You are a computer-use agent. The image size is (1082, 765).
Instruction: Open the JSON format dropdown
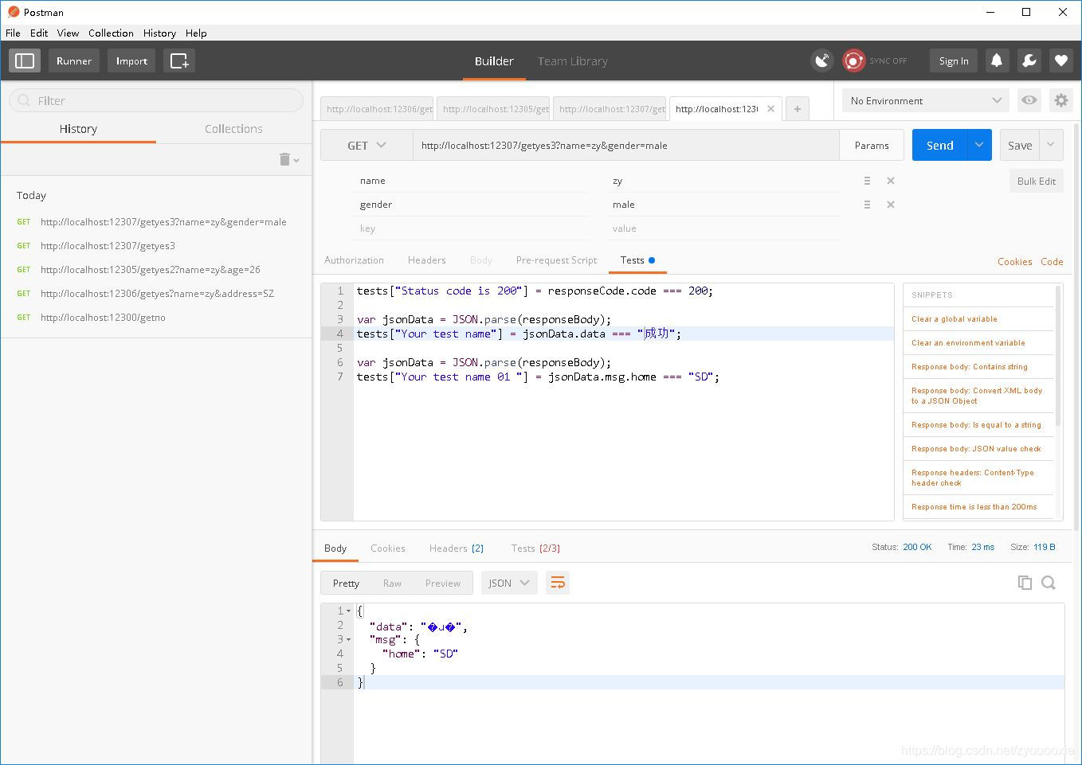click(508, 583)
